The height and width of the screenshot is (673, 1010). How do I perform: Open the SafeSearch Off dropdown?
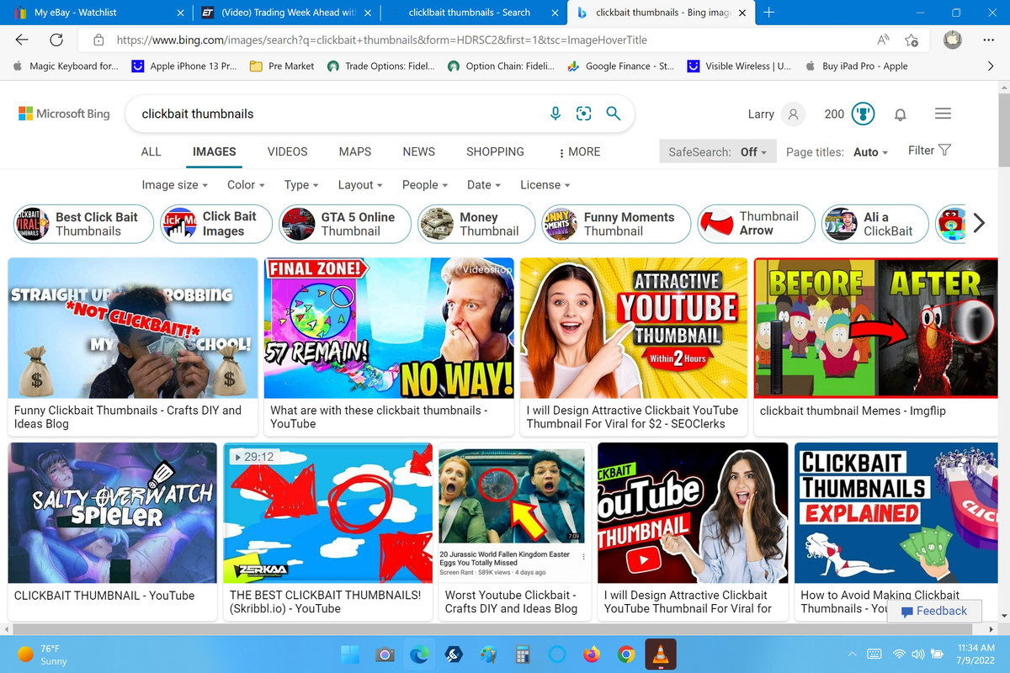click(x=718, y=152)
